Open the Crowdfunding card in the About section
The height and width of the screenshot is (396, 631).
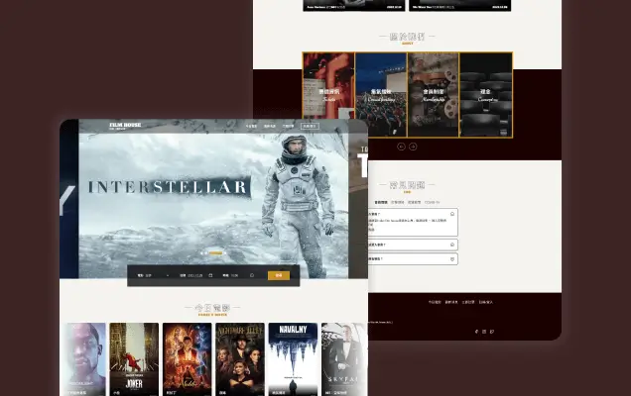click(381, 95)
